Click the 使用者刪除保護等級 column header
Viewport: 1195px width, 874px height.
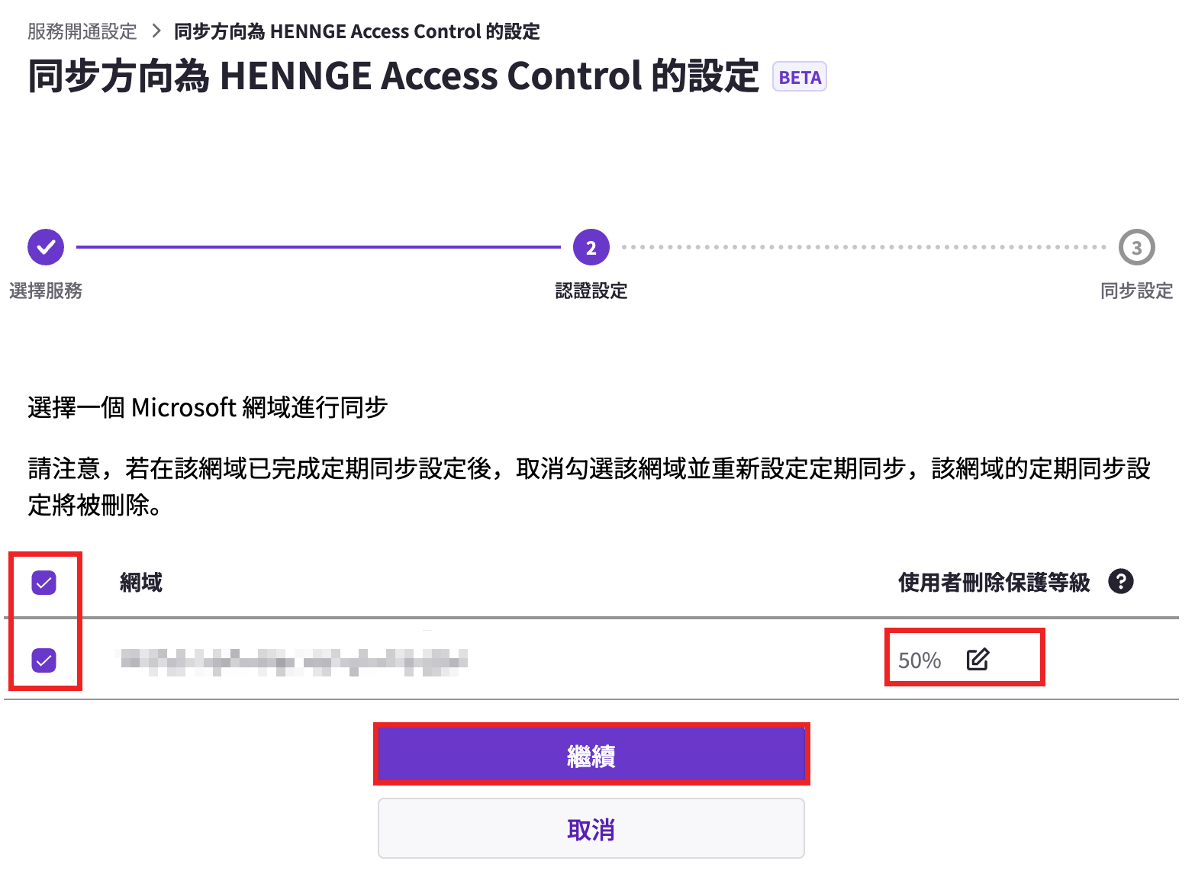pyautogui.click(x=994, y=583)
